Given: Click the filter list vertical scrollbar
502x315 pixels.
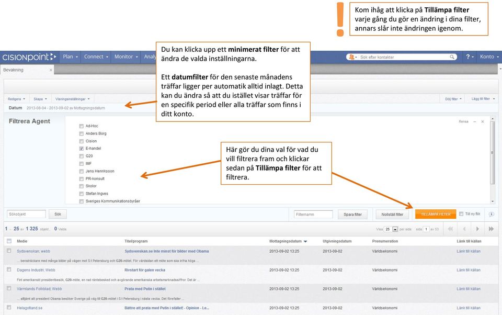Looking at the screenshot, I should [x=493, y=153].
